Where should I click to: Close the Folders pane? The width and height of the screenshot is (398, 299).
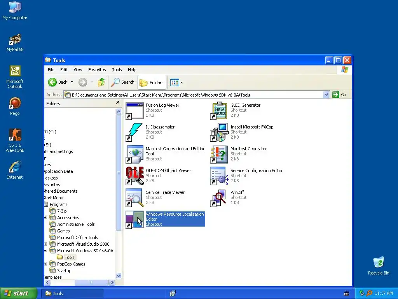[x=117, y=102]
